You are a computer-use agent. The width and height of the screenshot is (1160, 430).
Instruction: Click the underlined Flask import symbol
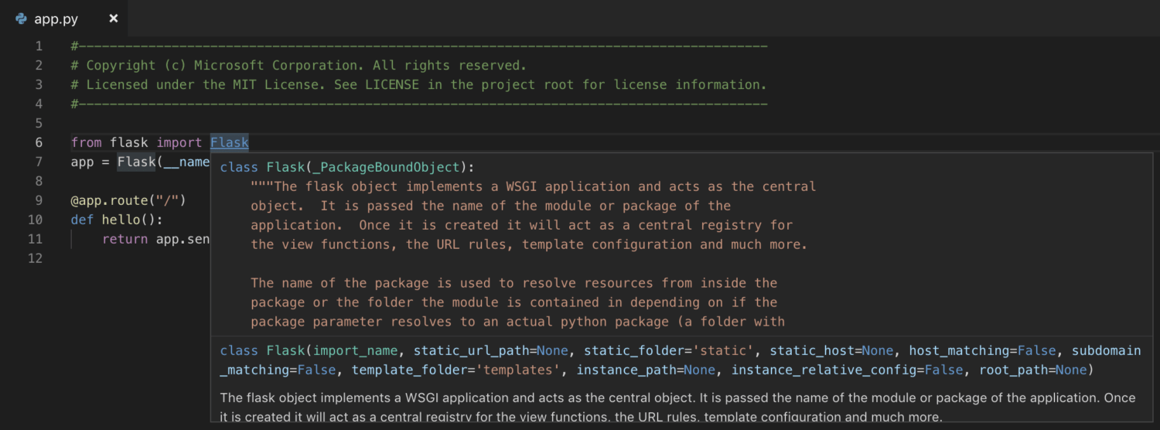(x=230, y=142)
